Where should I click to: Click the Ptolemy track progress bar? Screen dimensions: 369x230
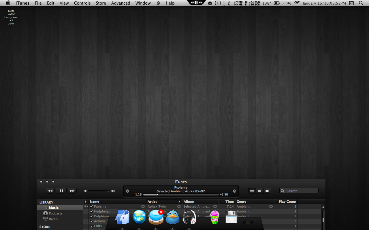pyautogui.click(x=181, y=195)
